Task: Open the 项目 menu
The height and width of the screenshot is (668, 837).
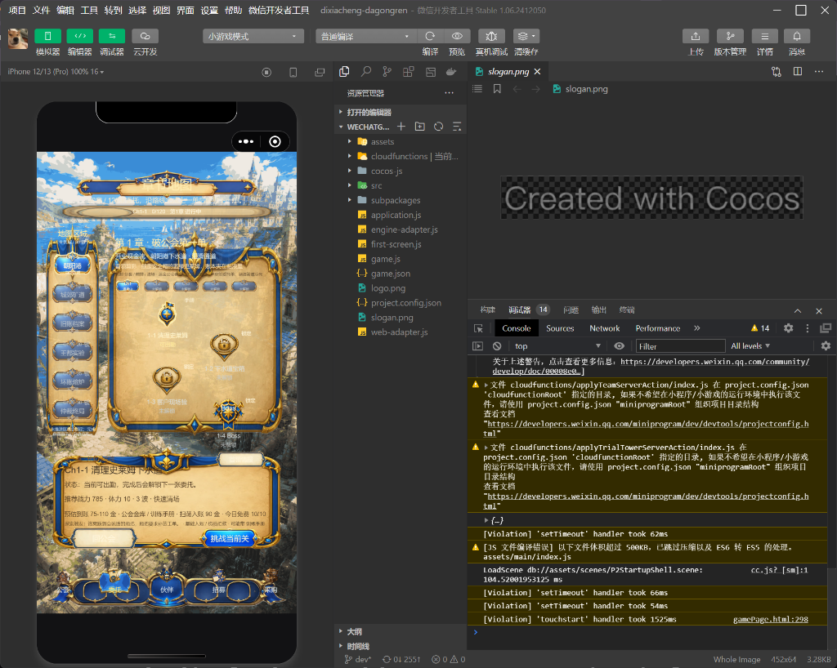Action: click(x=17, y=10)
